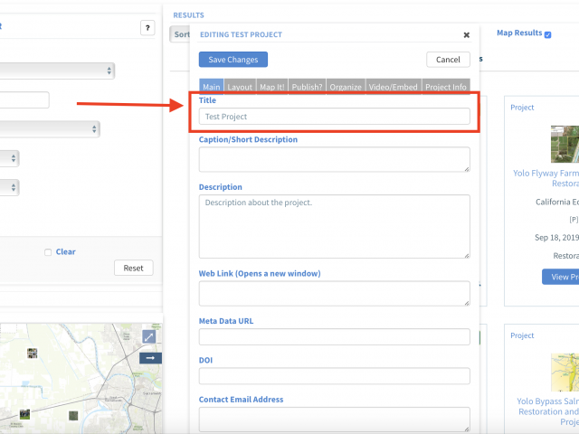Click the Web Link text area
The image size is (579, 434).
click(x=334, y=293)
